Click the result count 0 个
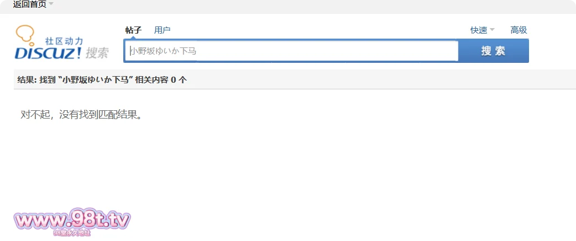Viewport: 576px width, 241px height. pyautogui.click(x=179, y=80)
